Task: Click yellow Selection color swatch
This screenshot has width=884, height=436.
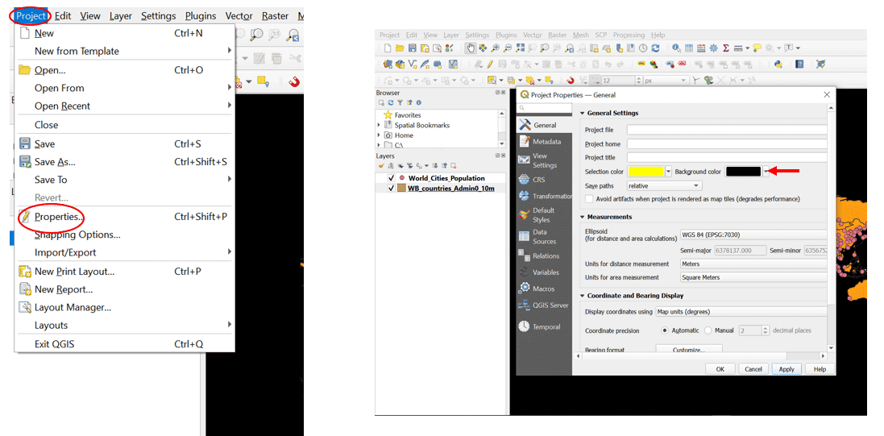Action: pyautogui.click(x=646, y=172)
